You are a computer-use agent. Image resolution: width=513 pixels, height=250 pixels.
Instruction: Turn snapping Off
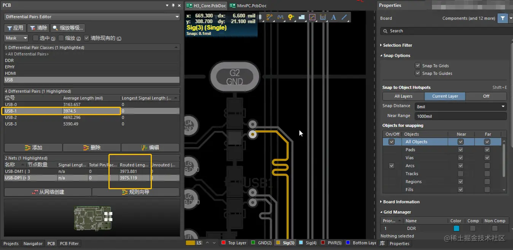click(x=486, y=96)
